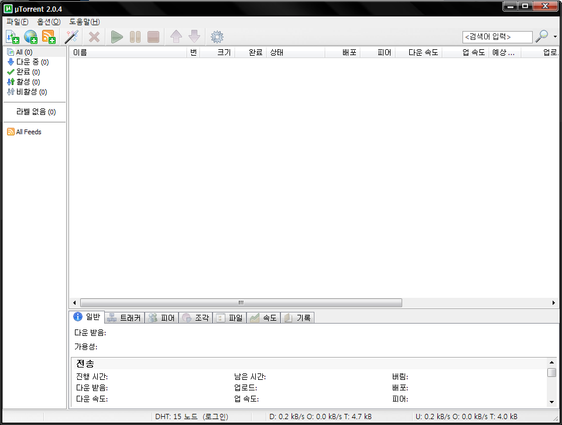Select 비활성 (0) category

click(28, 92)
